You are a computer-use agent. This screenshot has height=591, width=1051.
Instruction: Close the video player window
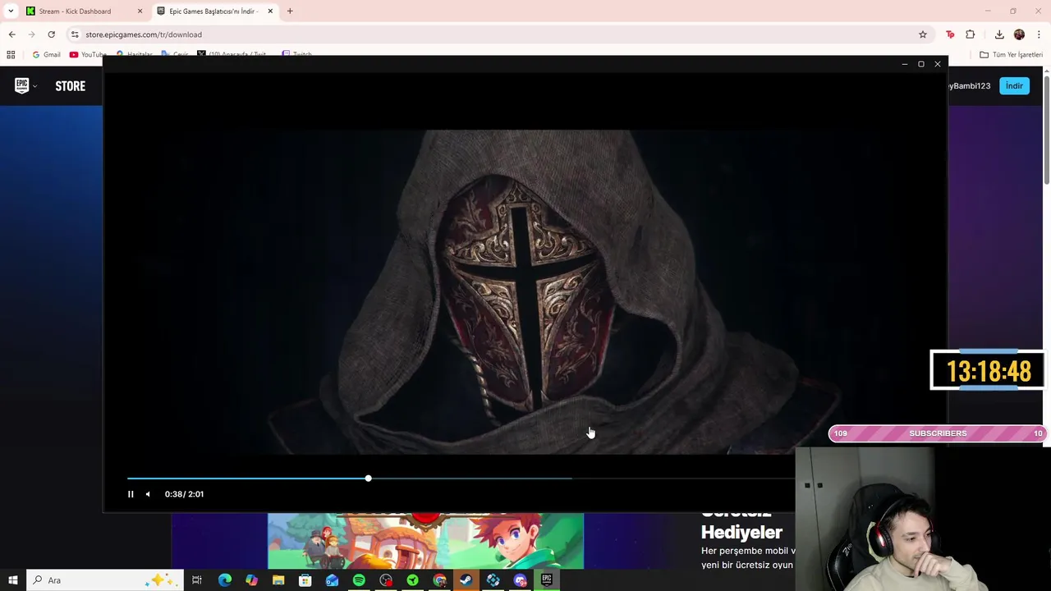938,64
